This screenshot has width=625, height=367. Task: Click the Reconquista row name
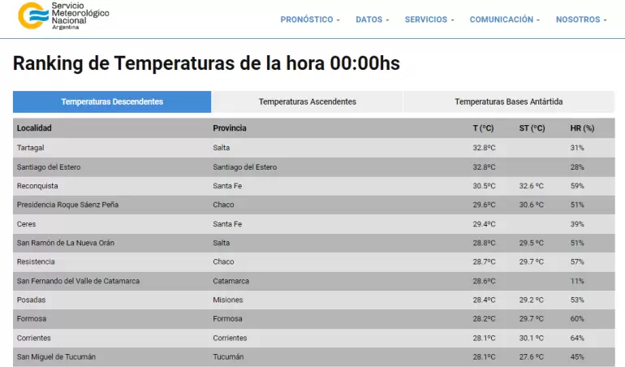pyautogui.click(x=37, y=186)
